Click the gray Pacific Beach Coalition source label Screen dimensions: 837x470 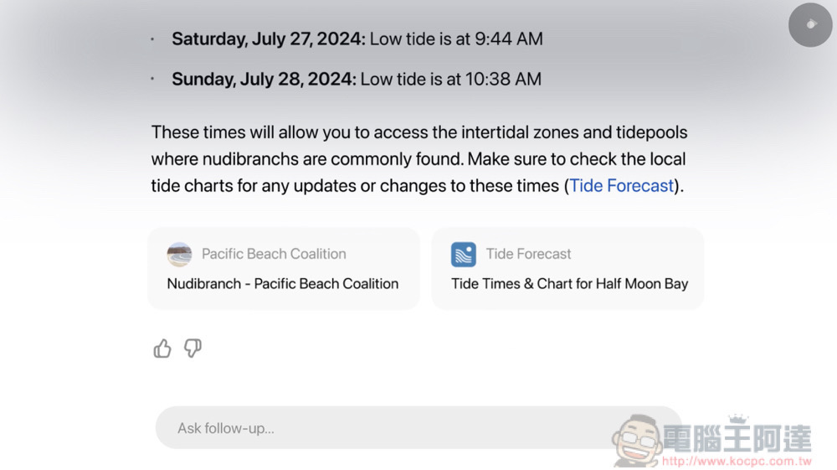[274, 254]
